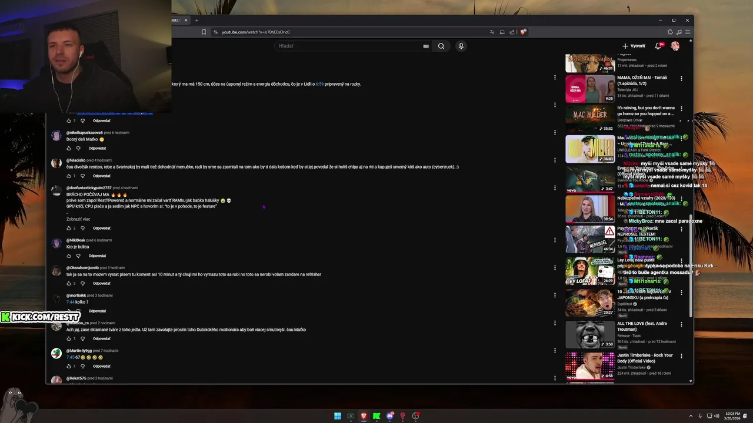Open options menu for @Martin-fy9gg comment
This screenshot has width=753, height=423.
click(555, 350)
